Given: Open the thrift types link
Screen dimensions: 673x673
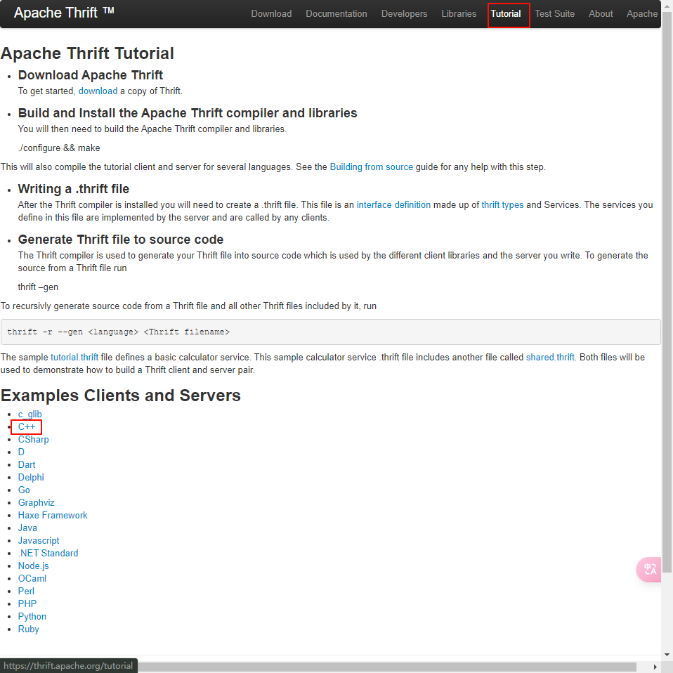Looking at the screenshot, I should tap(502, 204).
